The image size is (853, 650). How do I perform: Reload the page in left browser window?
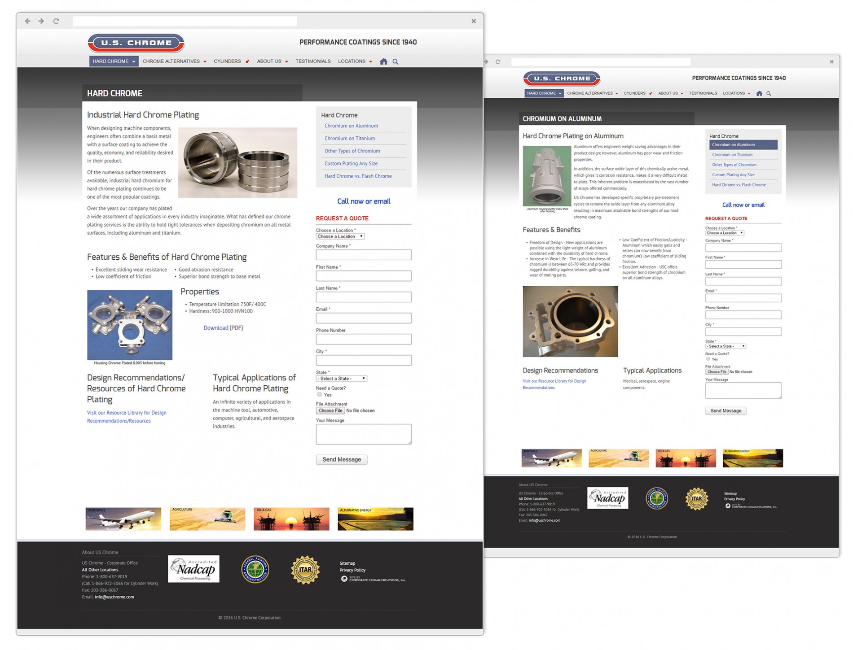tap(56, 21)
